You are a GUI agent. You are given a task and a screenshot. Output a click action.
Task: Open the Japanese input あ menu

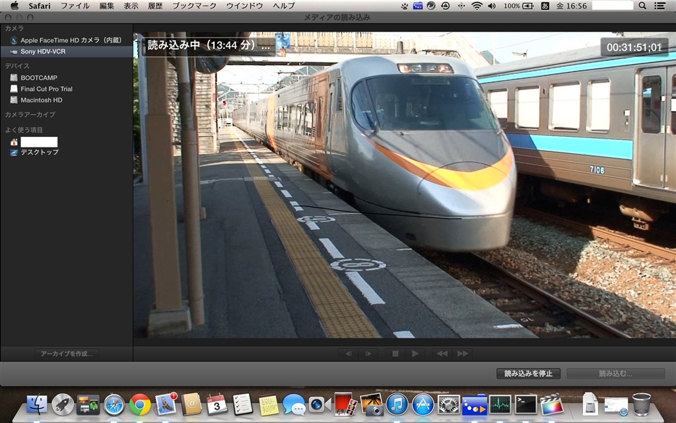tap(545, 5)
